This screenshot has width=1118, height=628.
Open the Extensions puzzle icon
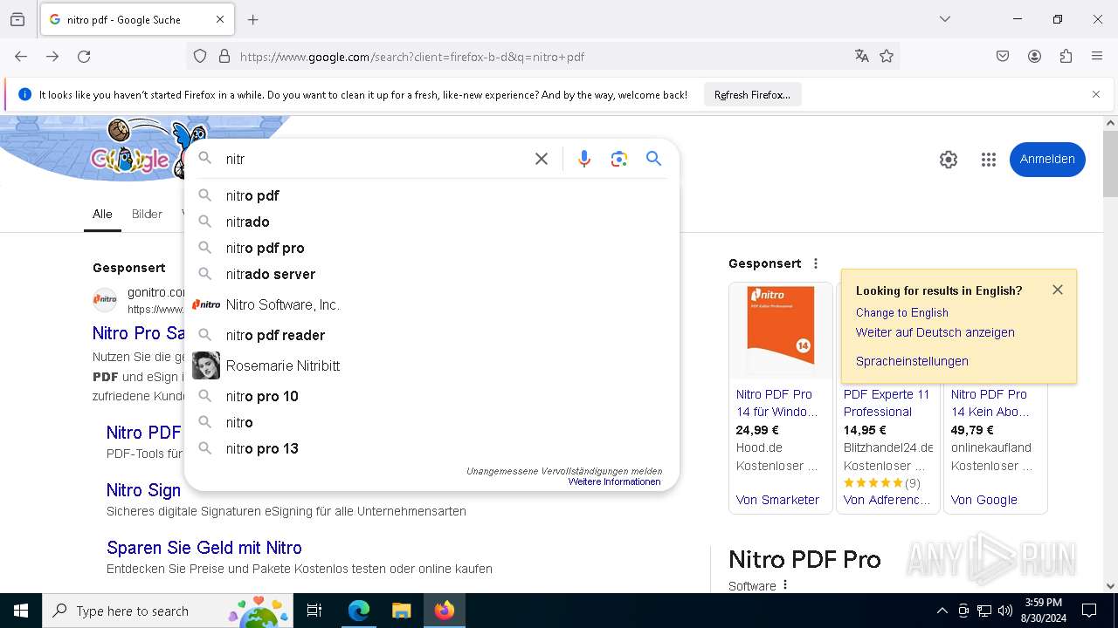[x=1066, y=57]
